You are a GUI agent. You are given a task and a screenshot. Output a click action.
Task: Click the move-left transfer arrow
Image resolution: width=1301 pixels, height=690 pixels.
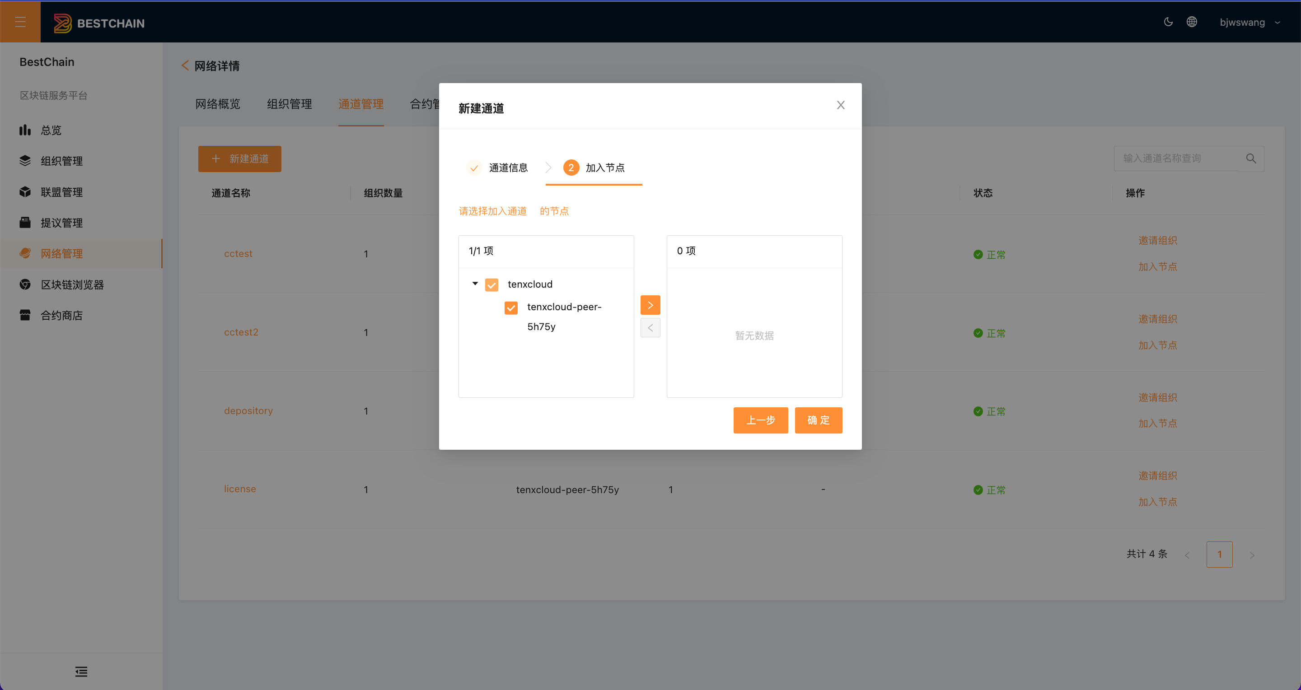pyautogui.click(x=650, y=328)
